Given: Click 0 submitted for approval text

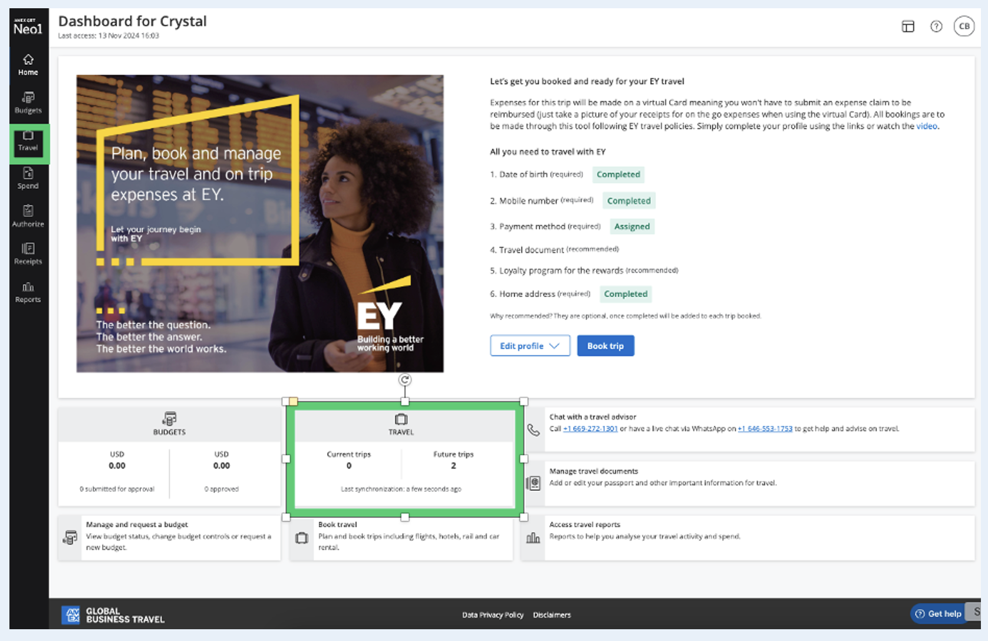Looking at the screenshot, I should [x=117, y=489].
